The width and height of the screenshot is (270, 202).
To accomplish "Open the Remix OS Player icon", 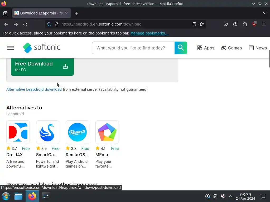I will [77, 132].
